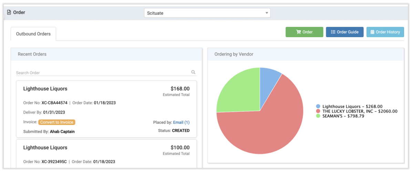The image size is (412, 173).
Task: Click the blue Lighthouse Liquors legend dot
Action: 318,106
